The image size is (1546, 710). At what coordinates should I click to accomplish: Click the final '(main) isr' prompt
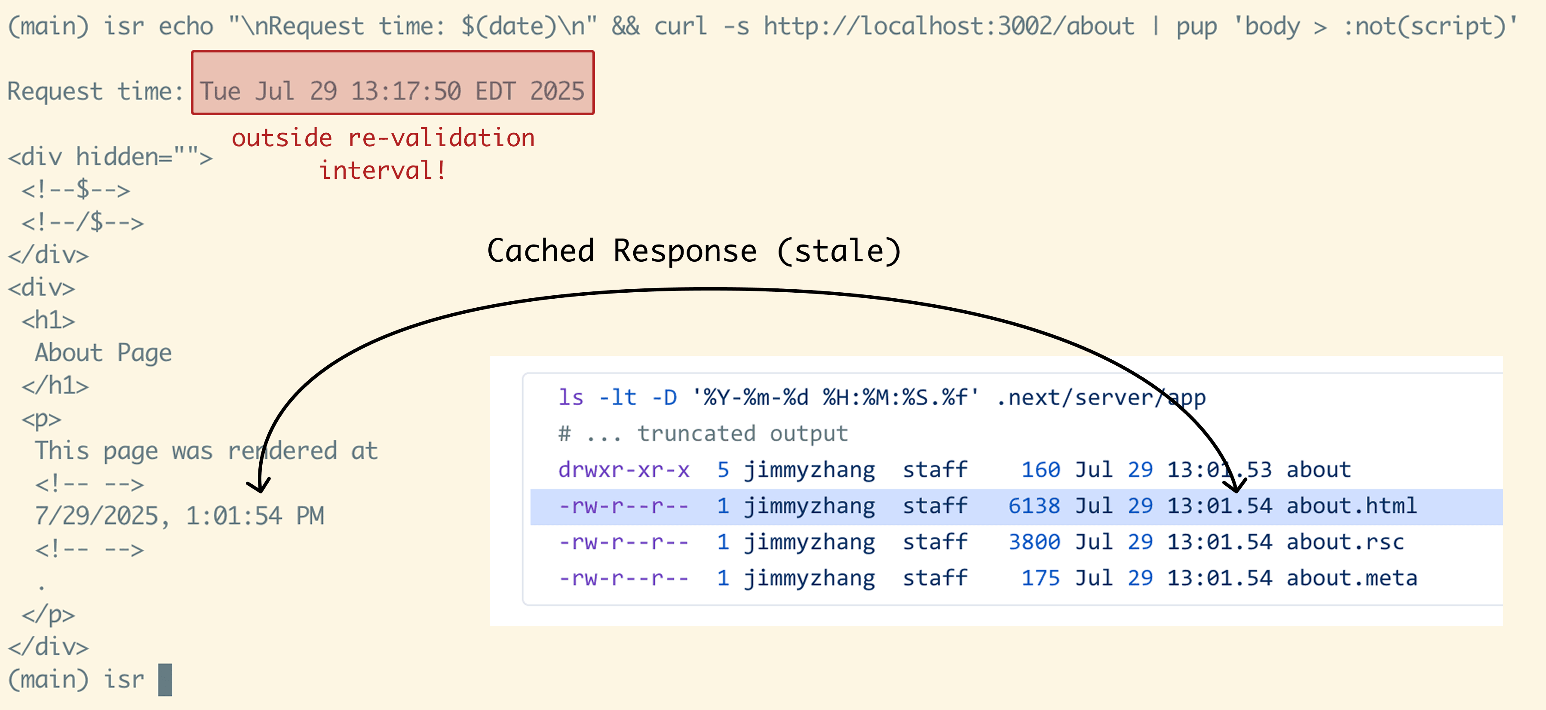pos(76,679)
